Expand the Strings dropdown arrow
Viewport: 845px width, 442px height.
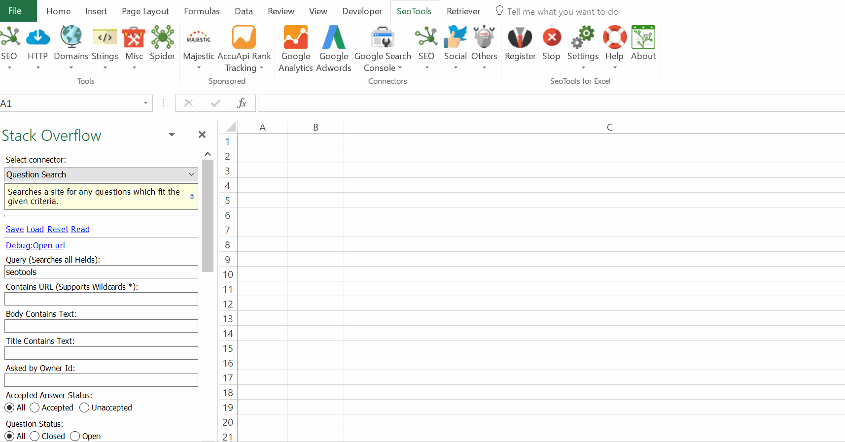tap(105, 68)
